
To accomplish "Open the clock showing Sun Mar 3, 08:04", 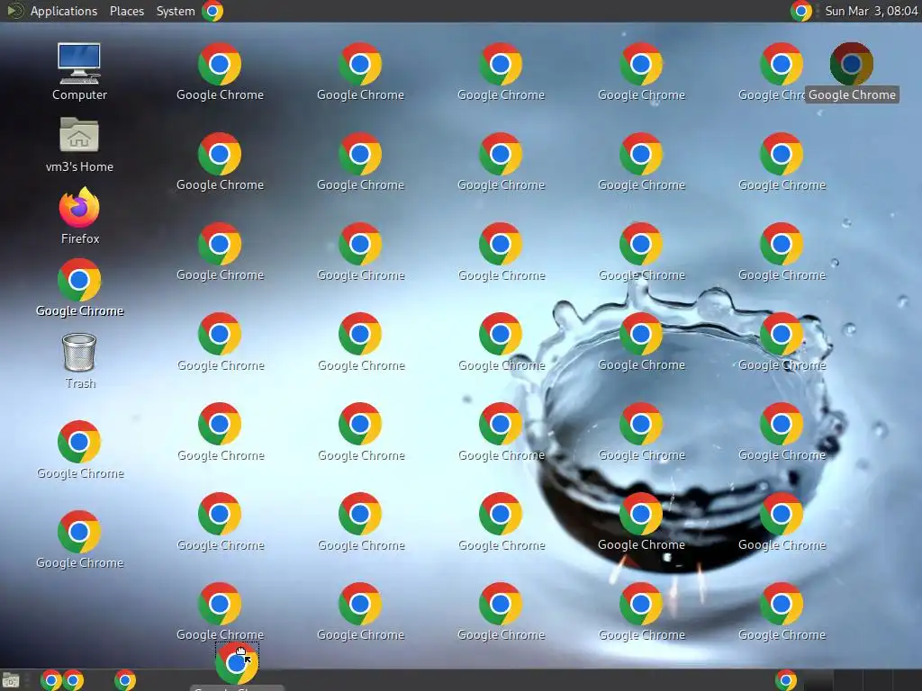I will [871, 11].
